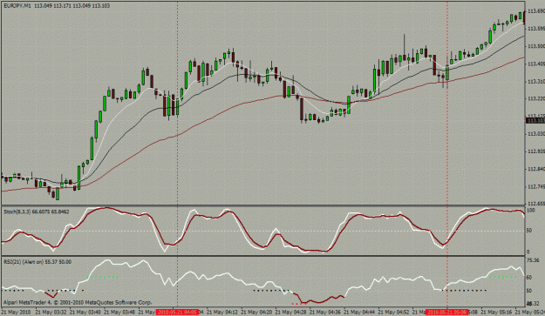The width and height of the screenshot is (545, 316).
Task: Click the 113.030 price axis label
Action: point(536,134)
